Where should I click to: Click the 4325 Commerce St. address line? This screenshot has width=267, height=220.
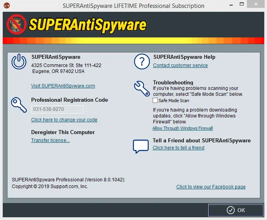point(66,65)
